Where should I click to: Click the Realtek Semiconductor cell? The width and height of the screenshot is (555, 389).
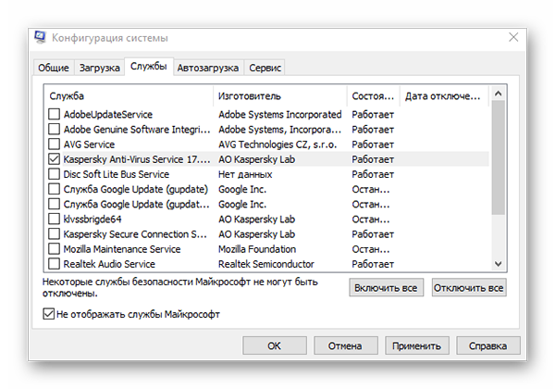point(266,264)
